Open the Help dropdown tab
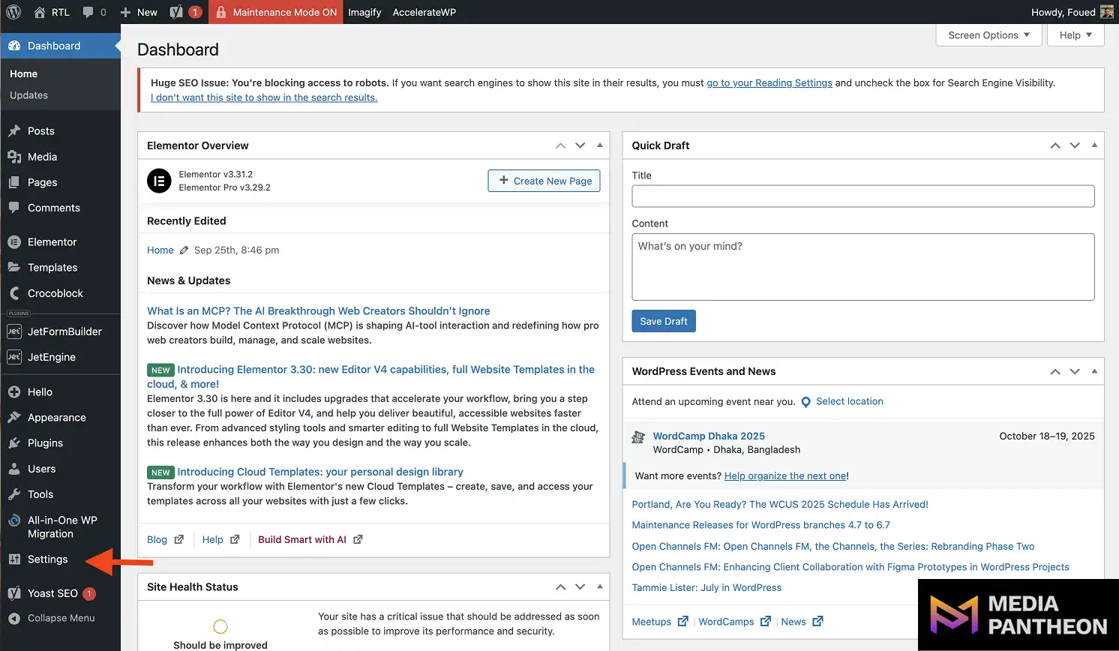Screen dimensions: 1119x651 point(1075,35)
